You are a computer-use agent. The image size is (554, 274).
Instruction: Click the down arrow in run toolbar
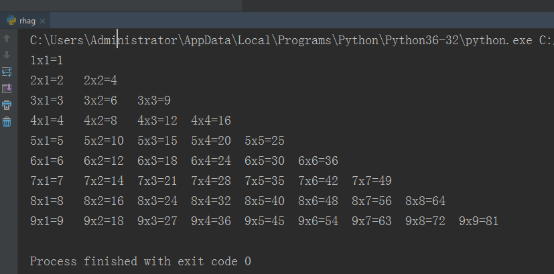click(7, 55)
